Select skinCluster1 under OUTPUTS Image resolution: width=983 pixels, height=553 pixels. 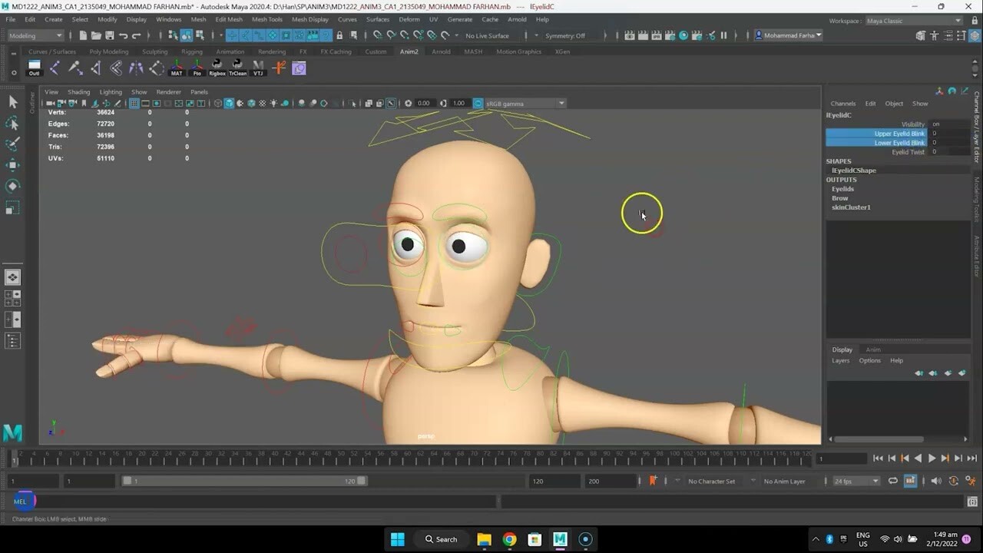point(851,207)
